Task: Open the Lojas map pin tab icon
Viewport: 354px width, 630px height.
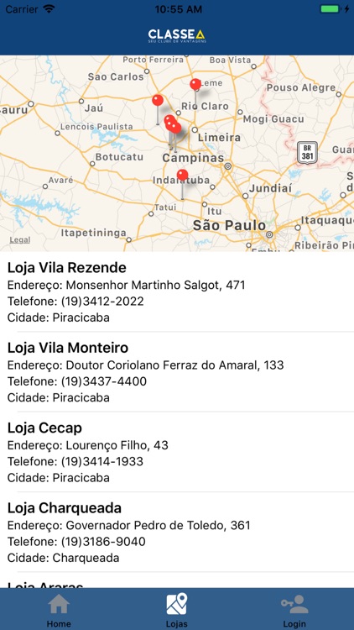Action: pyautogui.click(x=177, y=603)
